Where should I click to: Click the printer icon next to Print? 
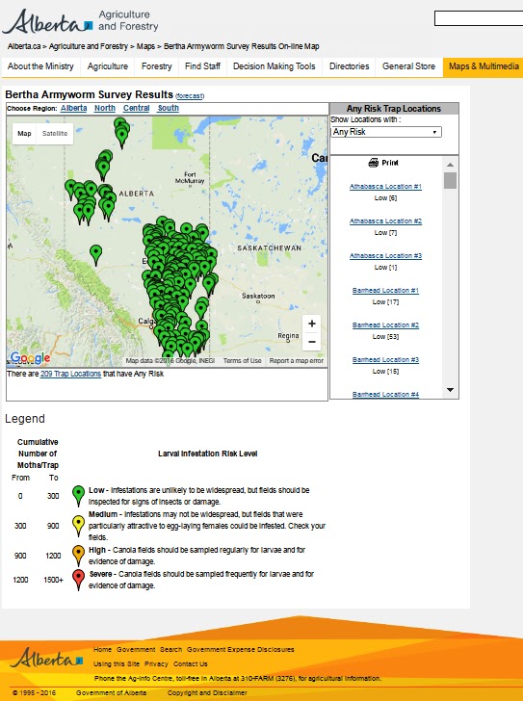[x=374, y=163]
